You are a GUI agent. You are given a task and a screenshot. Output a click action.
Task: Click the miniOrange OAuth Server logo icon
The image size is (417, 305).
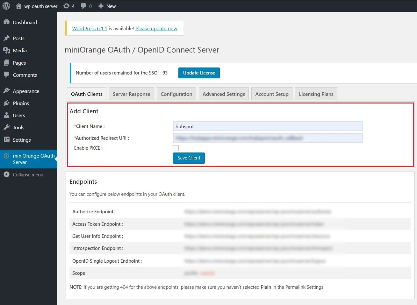(x=6, y=156)
